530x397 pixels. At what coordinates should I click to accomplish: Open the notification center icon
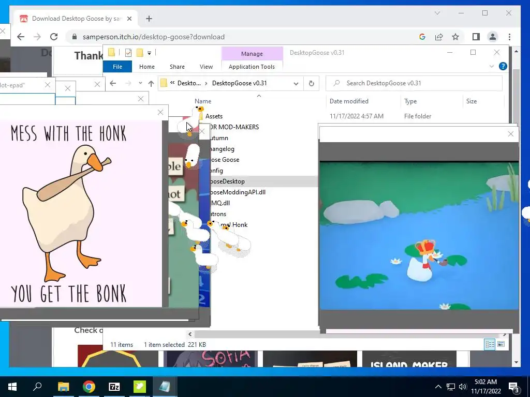point(514,388)
